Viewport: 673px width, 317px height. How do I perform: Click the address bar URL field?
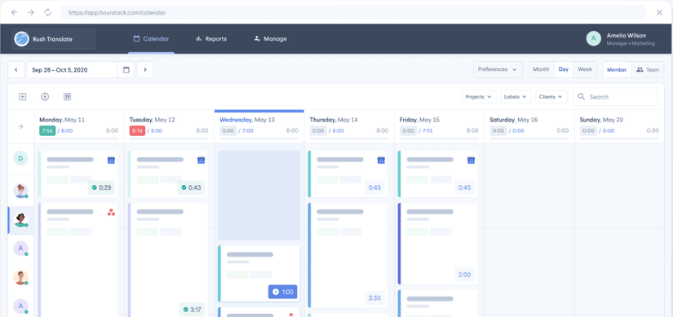pyautogui.click(x=353, y=12)
